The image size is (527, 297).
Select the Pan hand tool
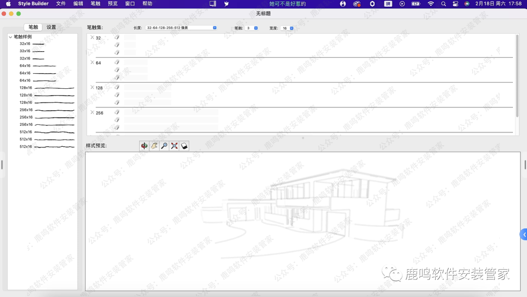click(154, 146)
